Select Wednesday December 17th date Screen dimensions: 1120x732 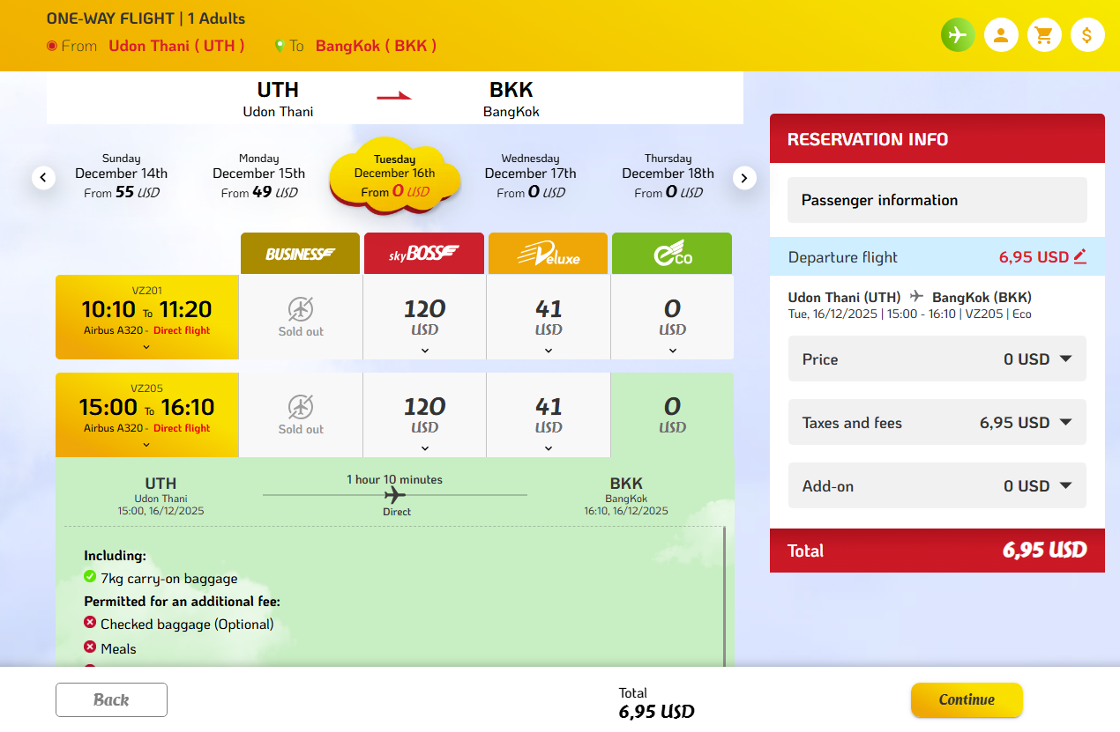click(531, 176)
